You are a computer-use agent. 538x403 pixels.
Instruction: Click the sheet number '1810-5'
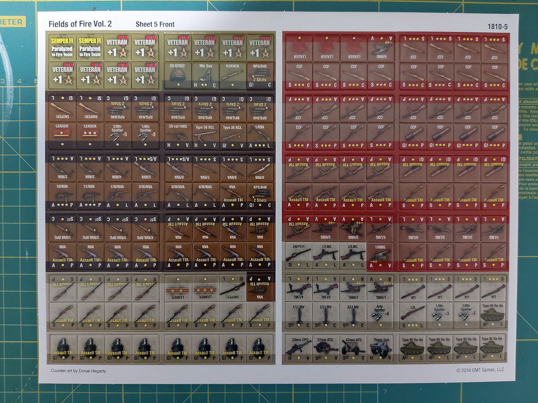tap(498, 27)
